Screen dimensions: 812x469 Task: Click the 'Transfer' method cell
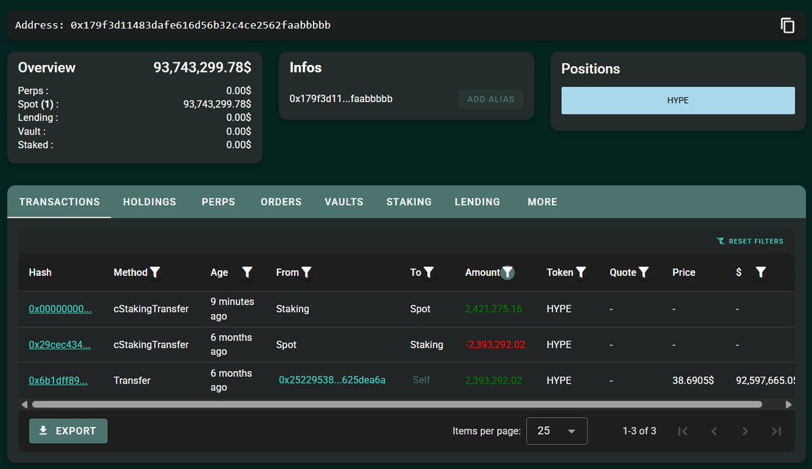(132, 380)
